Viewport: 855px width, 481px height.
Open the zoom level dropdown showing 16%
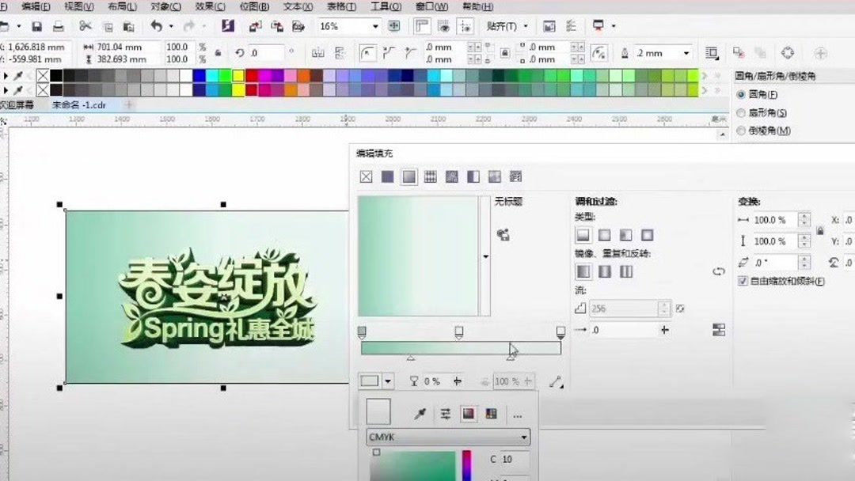[x=375, y=26]
